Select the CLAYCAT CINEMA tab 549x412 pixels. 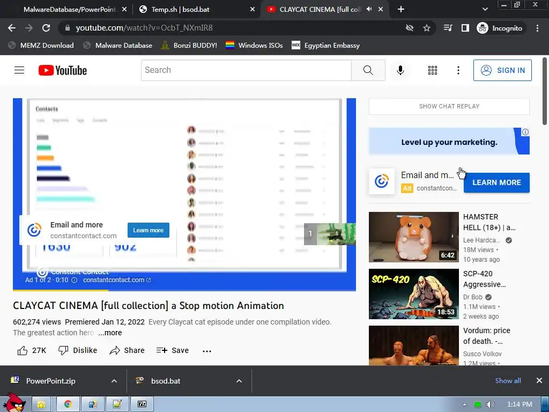[321, 10]
